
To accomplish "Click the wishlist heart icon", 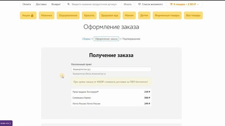I will (x=139, y=4).
